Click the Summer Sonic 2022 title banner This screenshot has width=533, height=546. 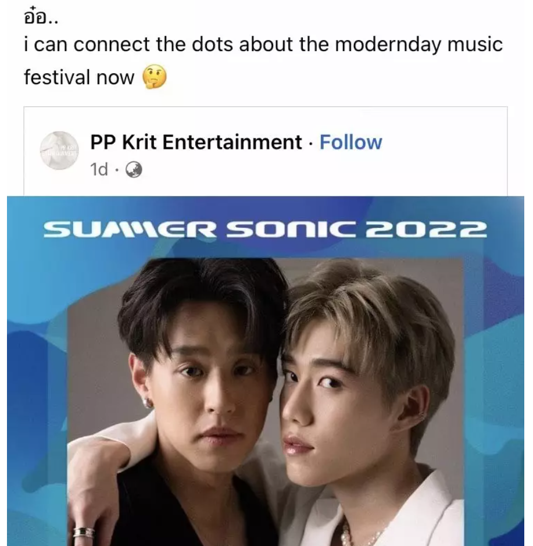point(265,229)
